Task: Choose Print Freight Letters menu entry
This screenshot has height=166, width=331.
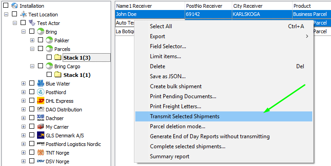Action: coord(224,106)
